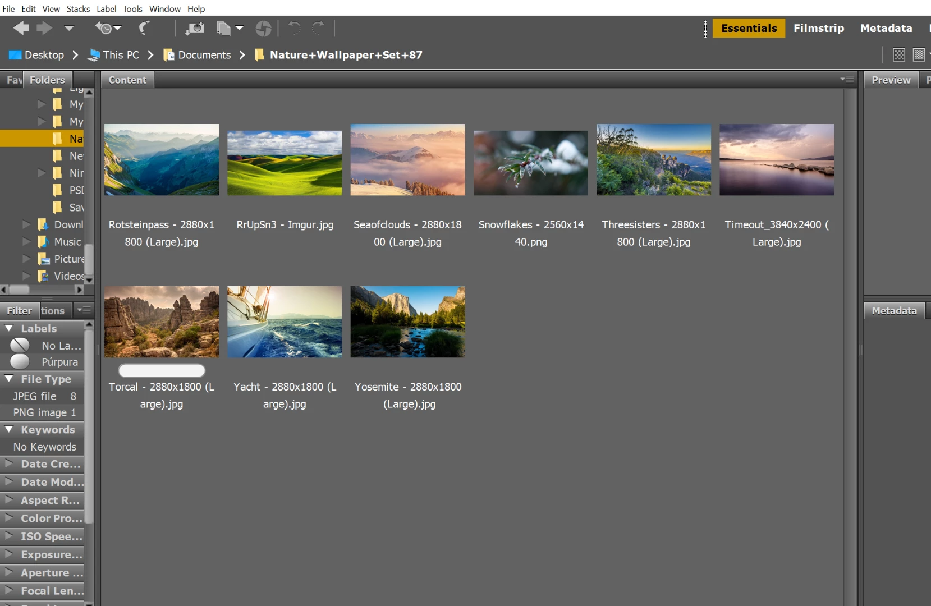This screenshot has width=931, height=606.
Task: Click the boomerang return-to-app icon
Action: [x=144, y=28]
